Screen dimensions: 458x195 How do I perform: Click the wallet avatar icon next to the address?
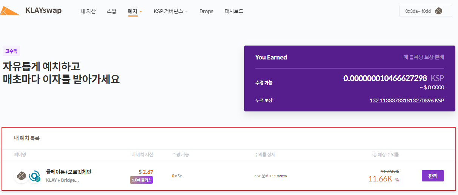tap(438, 11)
